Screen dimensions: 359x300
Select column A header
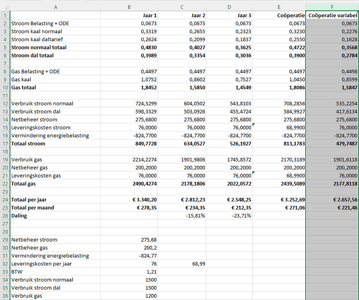55,7
